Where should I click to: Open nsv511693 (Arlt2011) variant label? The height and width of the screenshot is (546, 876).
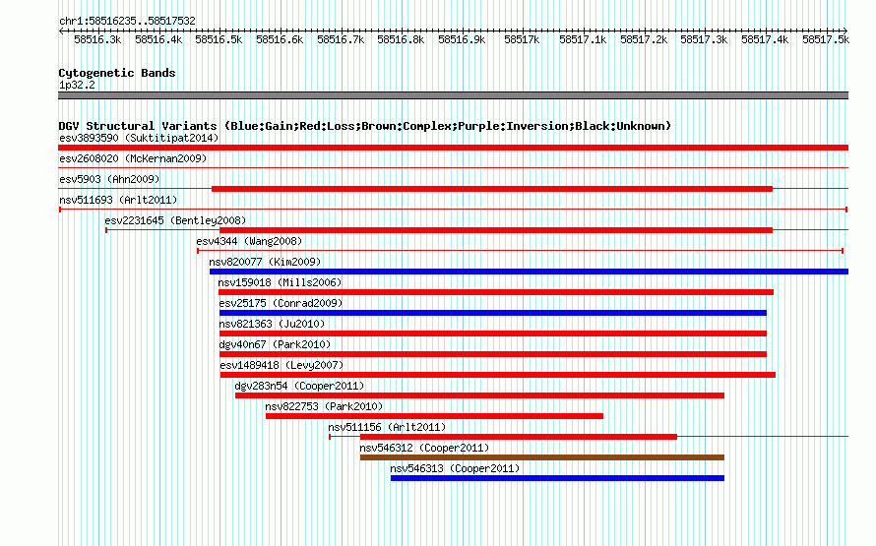coord(118,200)
